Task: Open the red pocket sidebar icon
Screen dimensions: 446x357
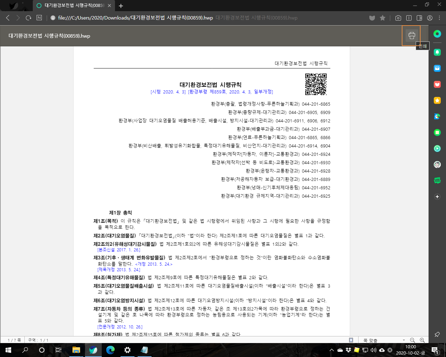Action: coord(437,84)
